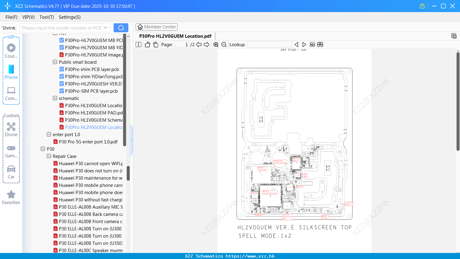
Task: Click the binoculars search icon
Action: [x=320, y=45]
